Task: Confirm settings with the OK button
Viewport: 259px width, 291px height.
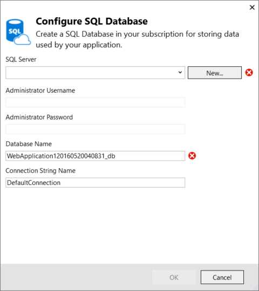Action: coord(174,278)
